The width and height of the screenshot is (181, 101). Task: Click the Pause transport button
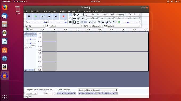[29, 16]
